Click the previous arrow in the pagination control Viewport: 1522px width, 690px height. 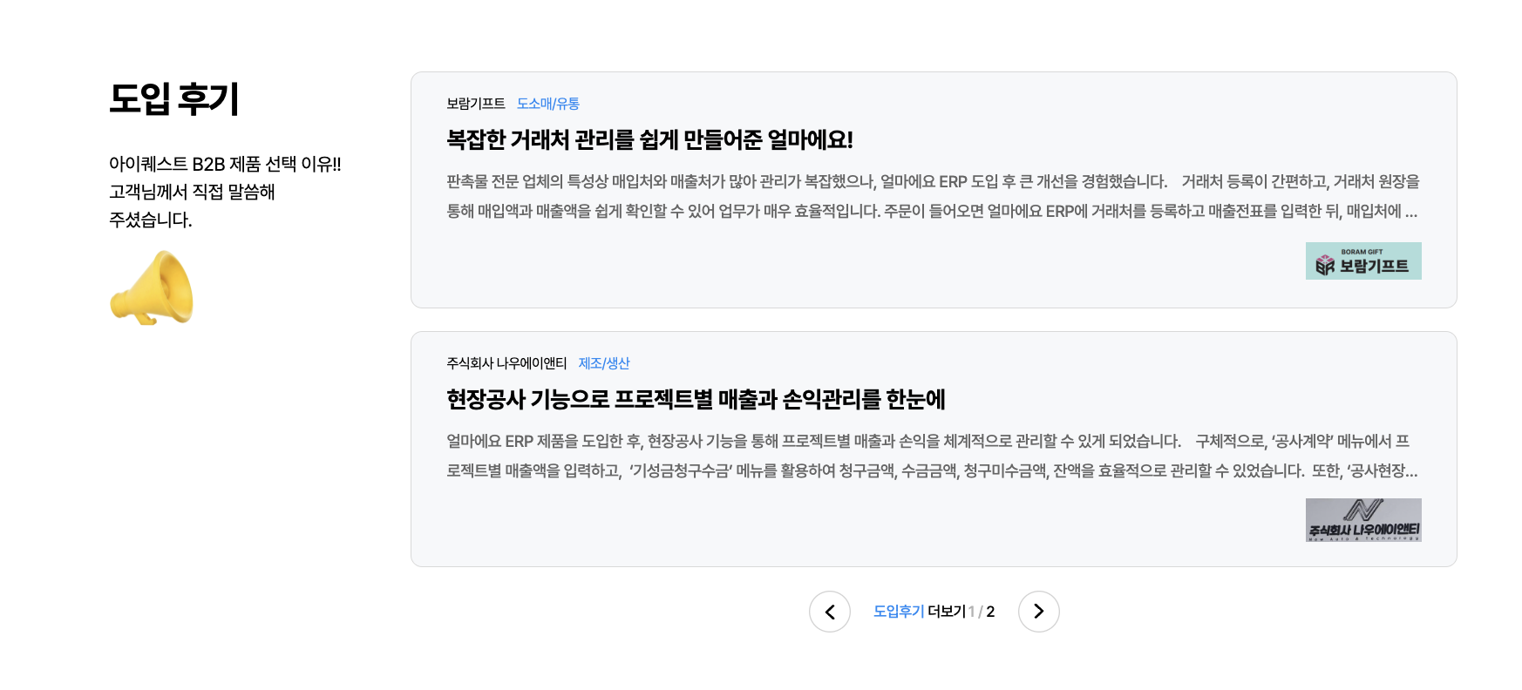[x=830, y=612]
